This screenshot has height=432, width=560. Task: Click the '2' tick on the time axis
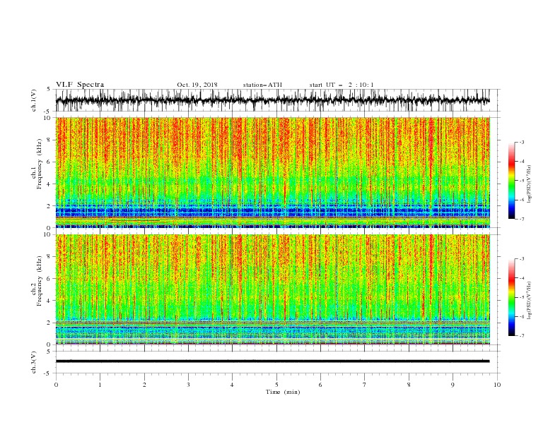tap(144, 385)
